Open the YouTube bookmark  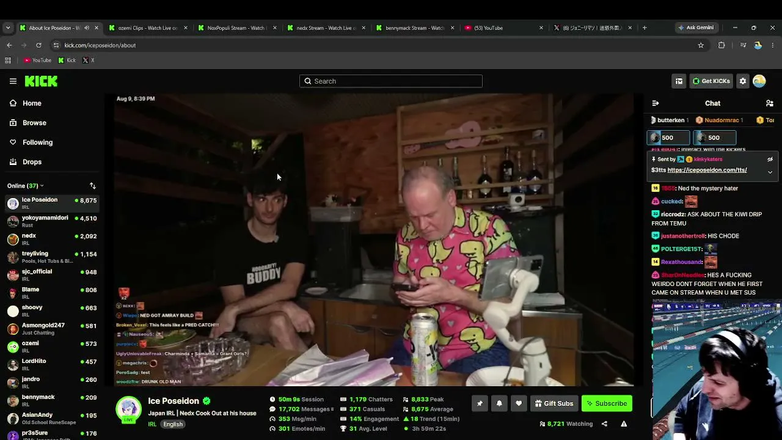click(37, 61)
